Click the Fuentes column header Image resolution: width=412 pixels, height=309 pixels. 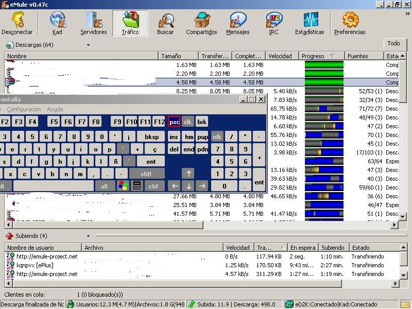pos(364,56)
